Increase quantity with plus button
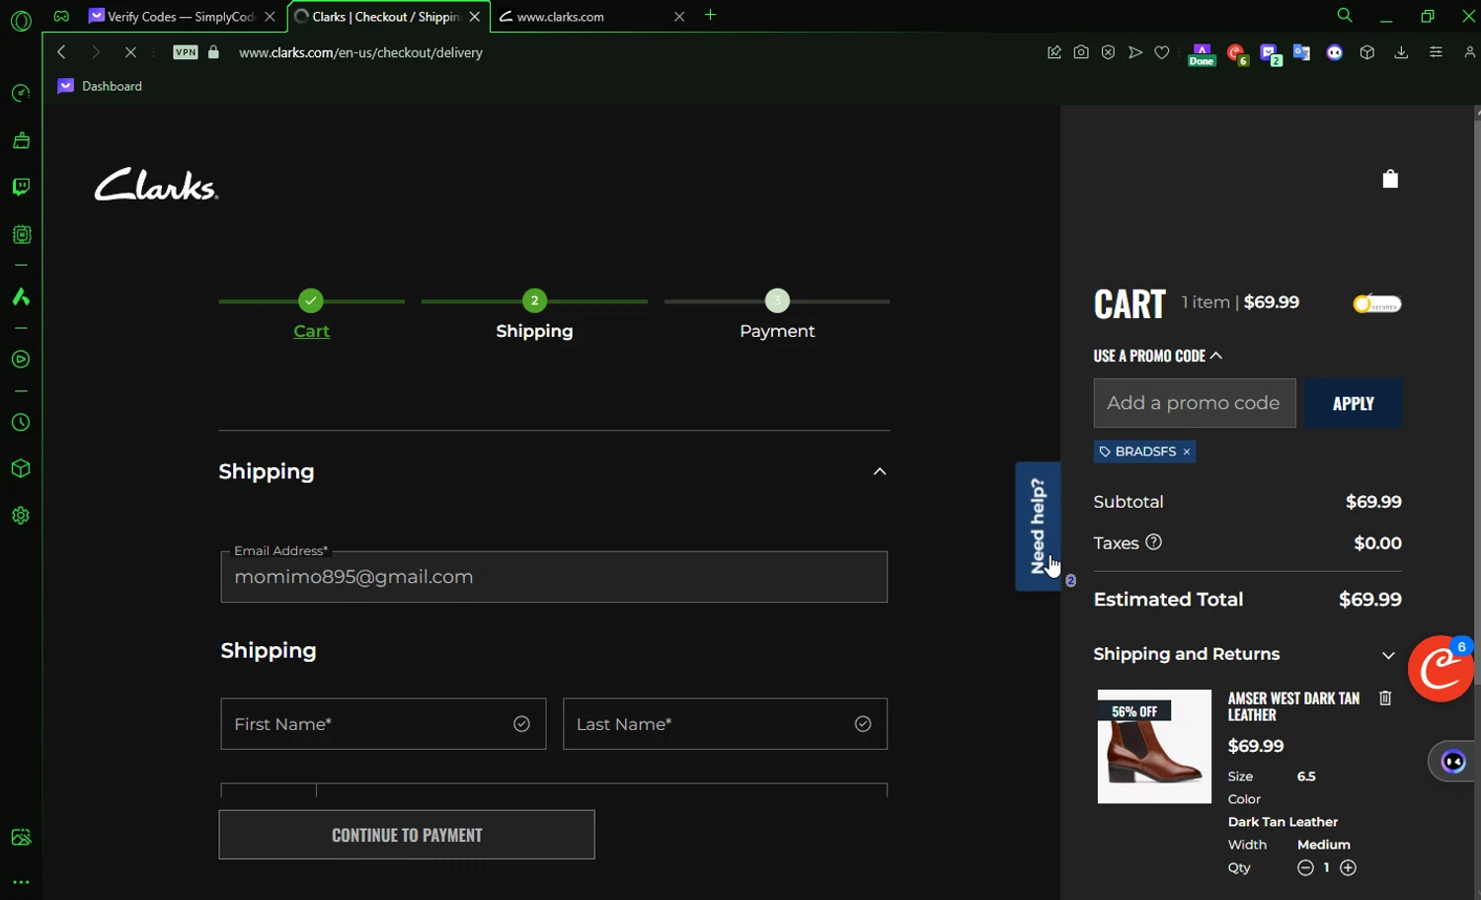The image size is (1481, 900). [x=1348, y=867]
